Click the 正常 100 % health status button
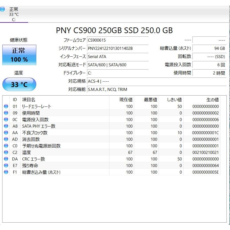This screenshot has width=230, height=230. [x=19, y=55]
